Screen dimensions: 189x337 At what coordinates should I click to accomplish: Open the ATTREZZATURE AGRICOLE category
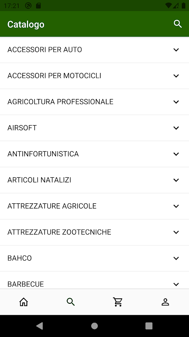tap(94, 206)
